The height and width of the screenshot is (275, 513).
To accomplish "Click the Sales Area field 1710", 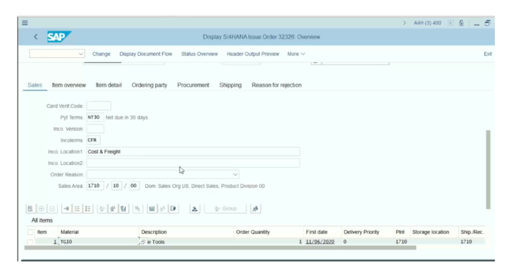I will tap(95, 186).
